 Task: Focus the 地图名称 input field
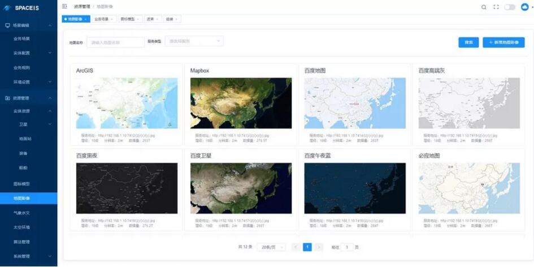(115, 42)
